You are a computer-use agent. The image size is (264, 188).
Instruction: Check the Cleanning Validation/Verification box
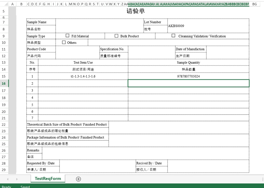point(173,36)
